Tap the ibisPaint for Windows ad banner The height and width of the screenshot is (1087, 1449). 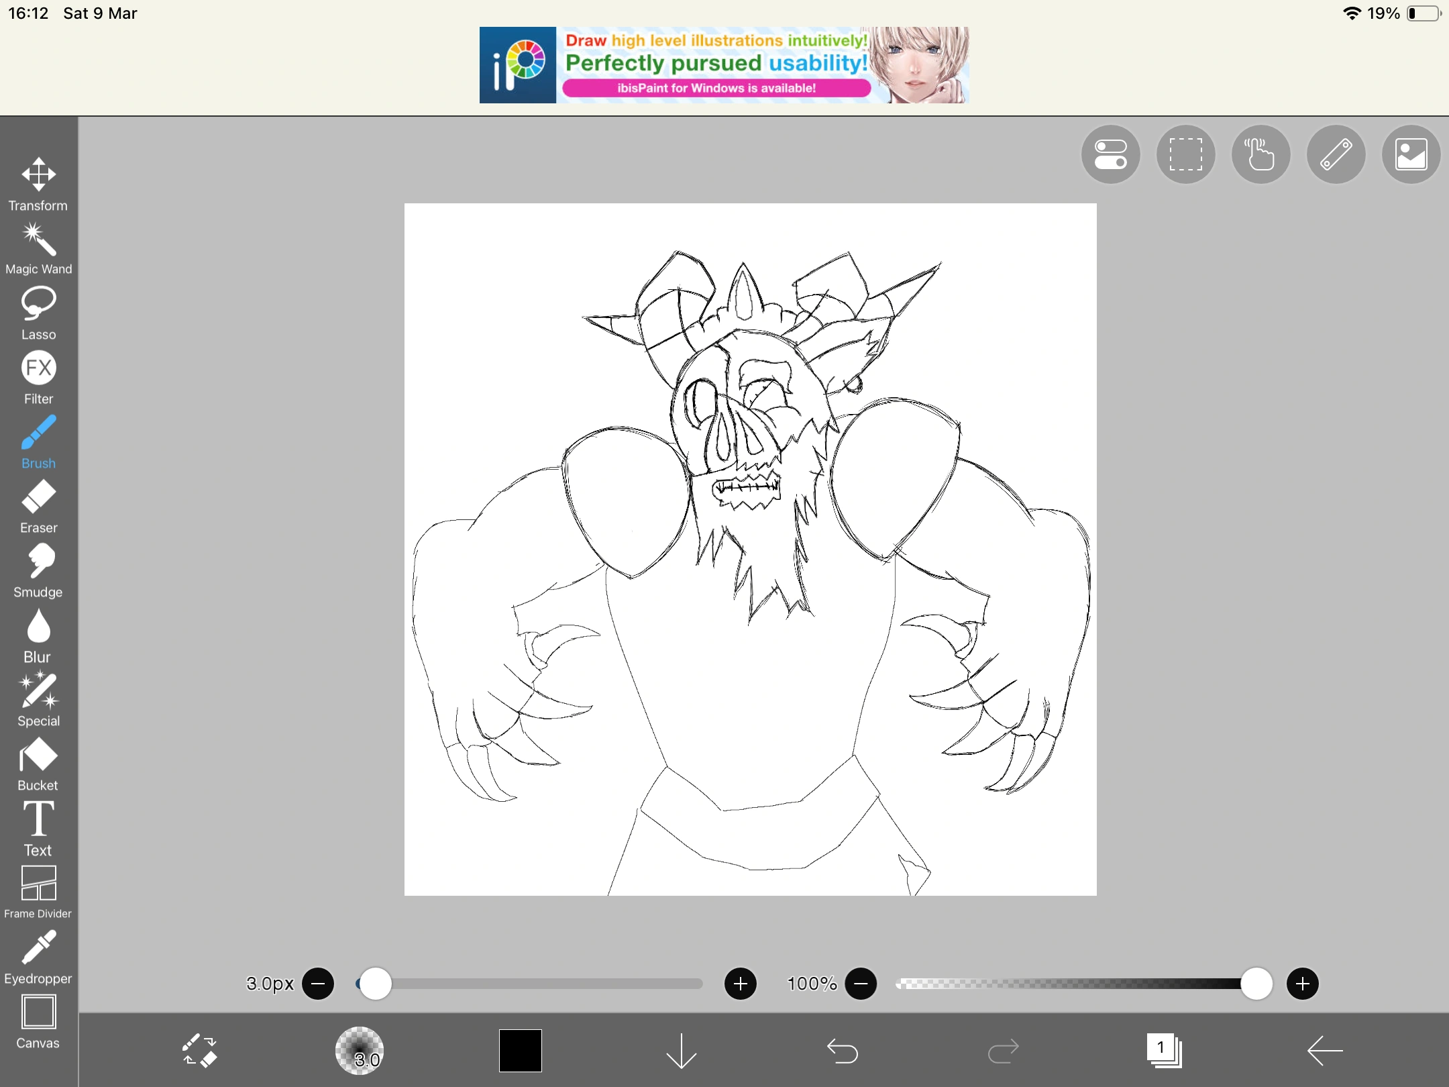pyautogui.click(x=724, y=64)
